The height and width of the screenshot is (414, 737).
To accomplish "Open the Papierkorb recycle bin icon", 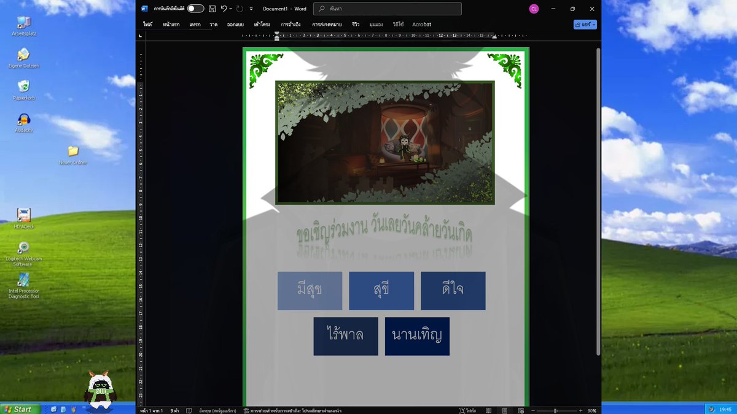I will pyautogui.click(x=24, y=90).
